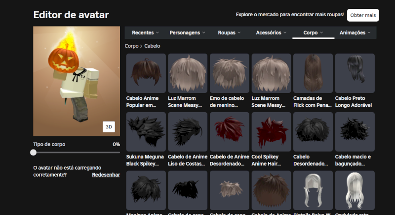Select Camadas de Flick com Pena hair thumbnail
The height and width of the screenshot is (215, 395).
(x=313, y=73)
